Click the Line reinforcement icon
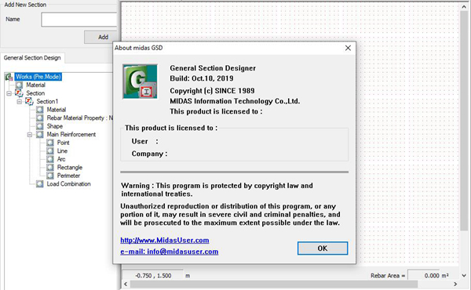The width and height of the screenshot is (471, 290). tap(50, 151)
